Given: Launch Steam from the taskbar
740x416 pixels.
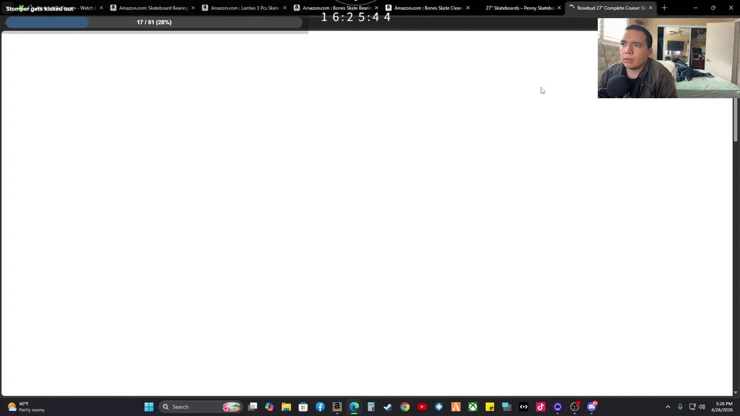Looking at the screenshot, I should coord(388,407).
